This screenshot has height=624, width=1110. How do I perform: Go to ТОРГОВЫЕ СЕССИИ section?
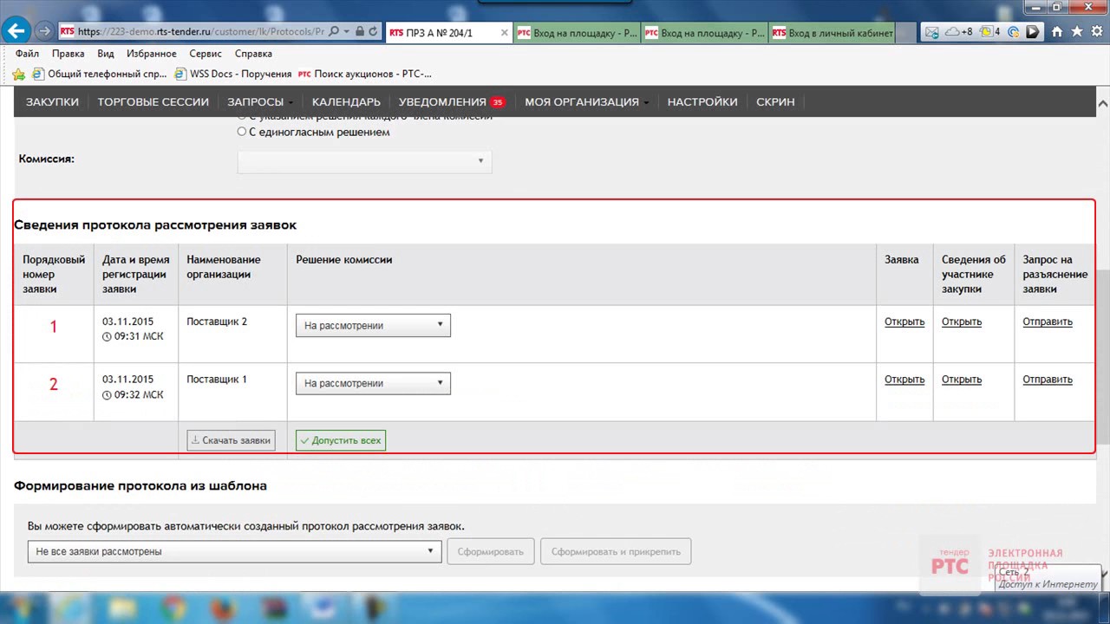click(153, 101)
